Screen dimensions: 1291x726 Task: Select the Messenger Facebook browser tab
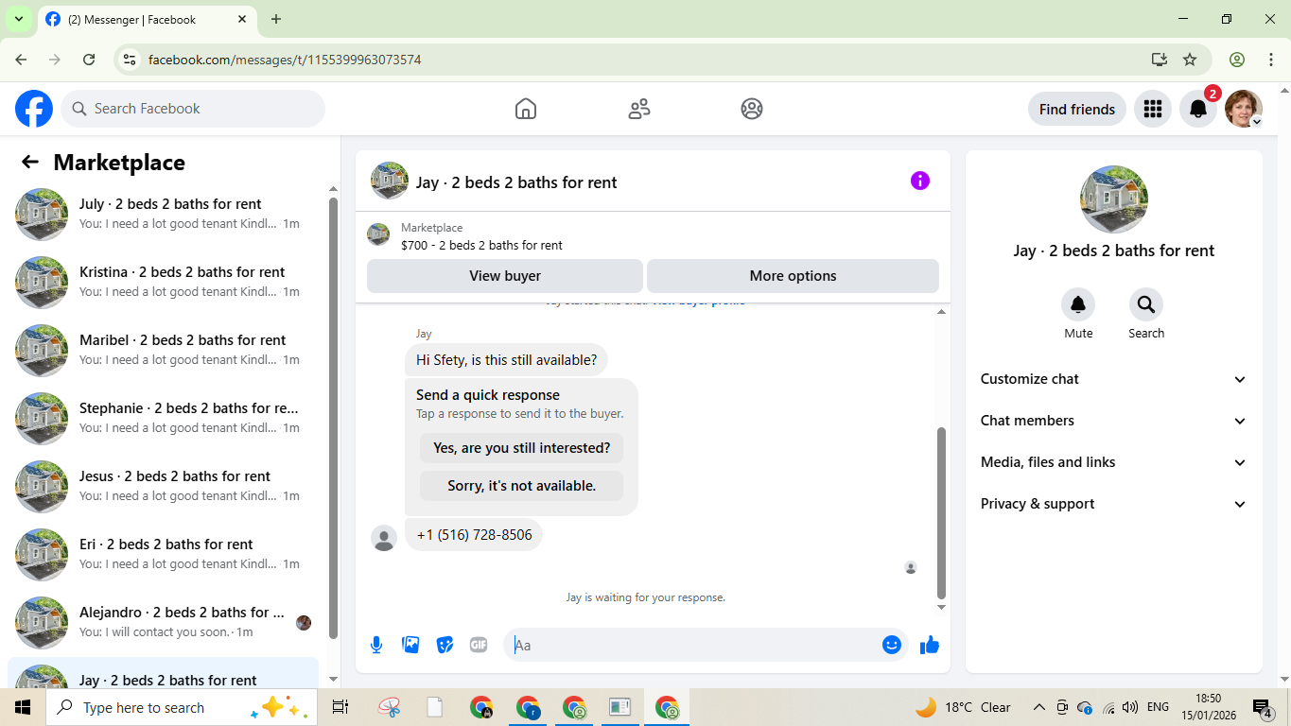[x=148, y=19]
